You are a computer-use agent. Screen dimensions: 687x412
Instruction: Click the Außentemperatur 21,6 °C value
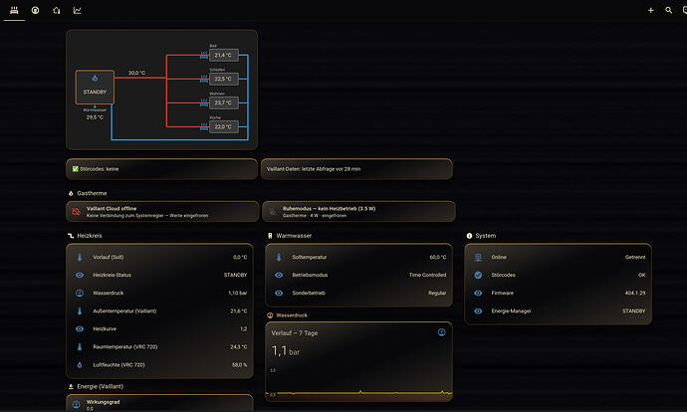(239, 310)
